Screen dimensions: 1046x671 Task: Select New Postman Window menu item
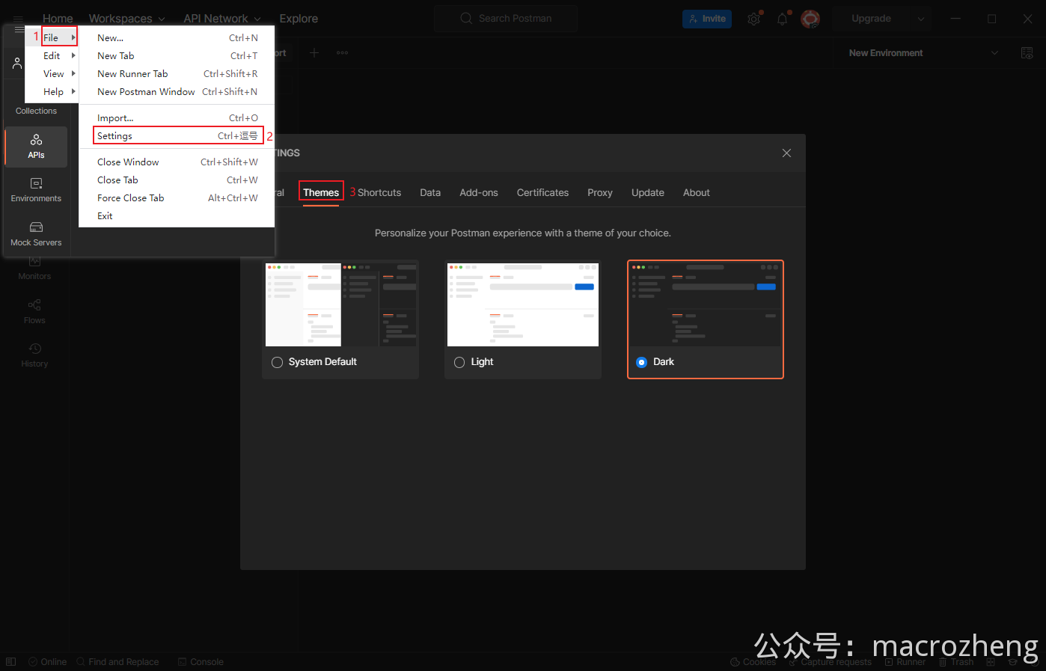click(177, 91)
